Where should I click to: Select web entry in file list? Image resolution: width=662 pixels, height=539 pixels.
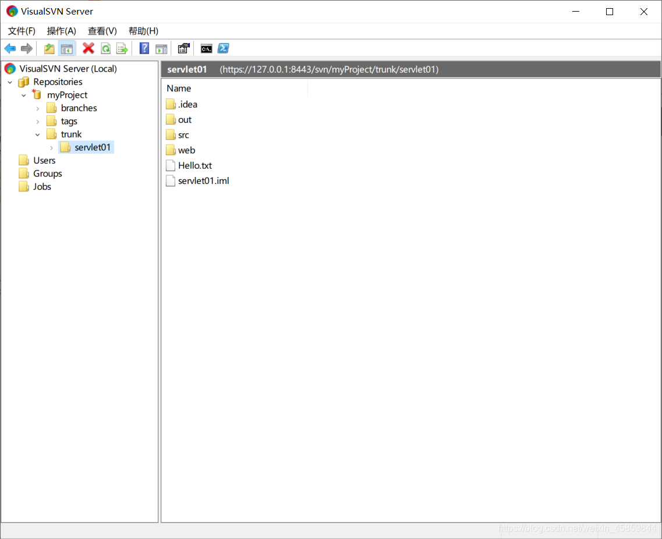click(187, 150)
